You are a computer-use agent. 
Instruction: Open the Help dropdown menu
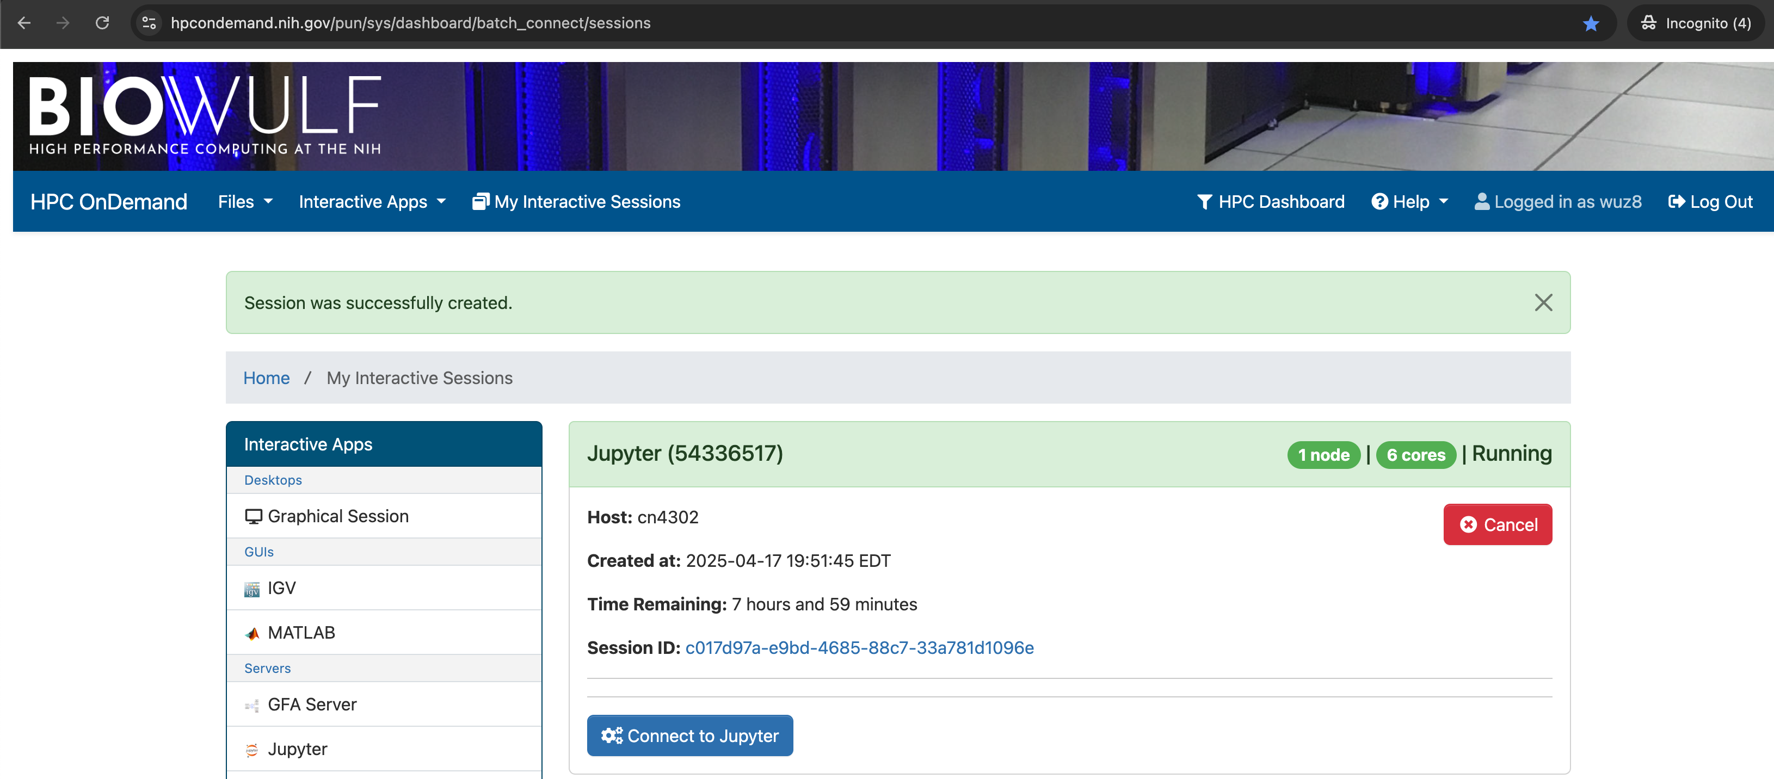pos(1409,202)
